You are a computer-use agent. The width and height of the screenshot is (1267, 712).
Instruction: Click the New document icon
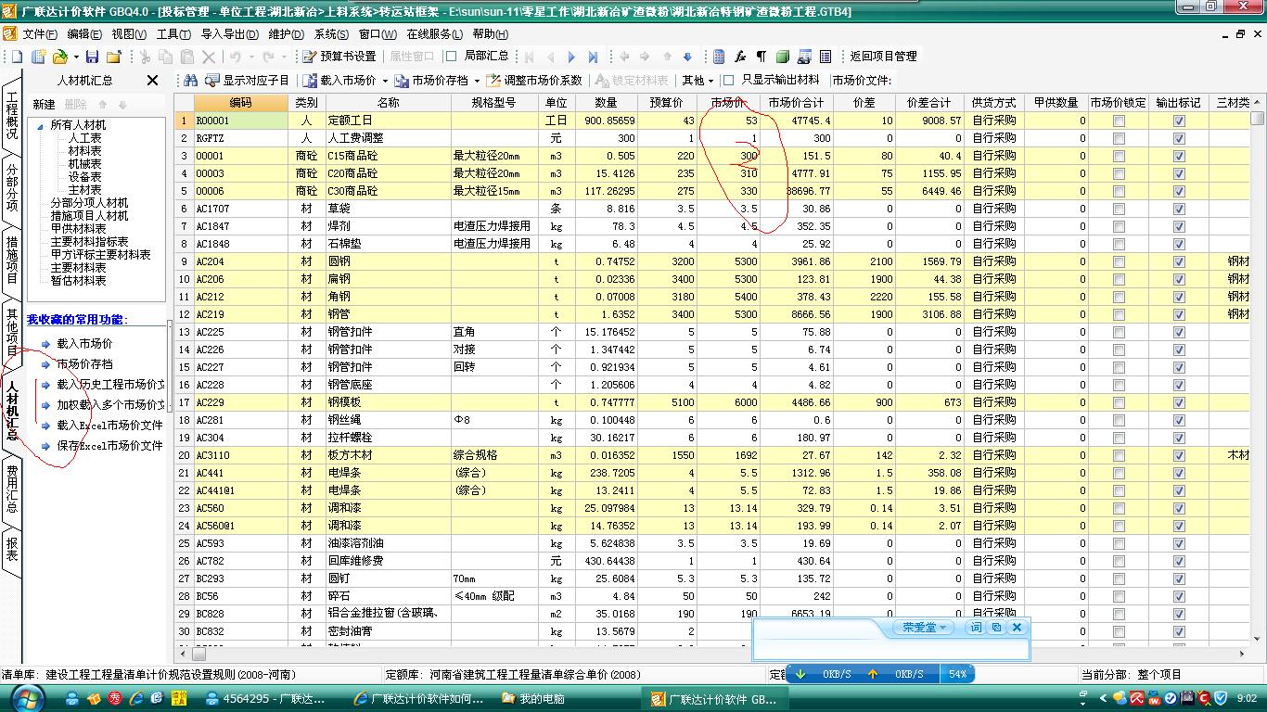click(18, 57)
